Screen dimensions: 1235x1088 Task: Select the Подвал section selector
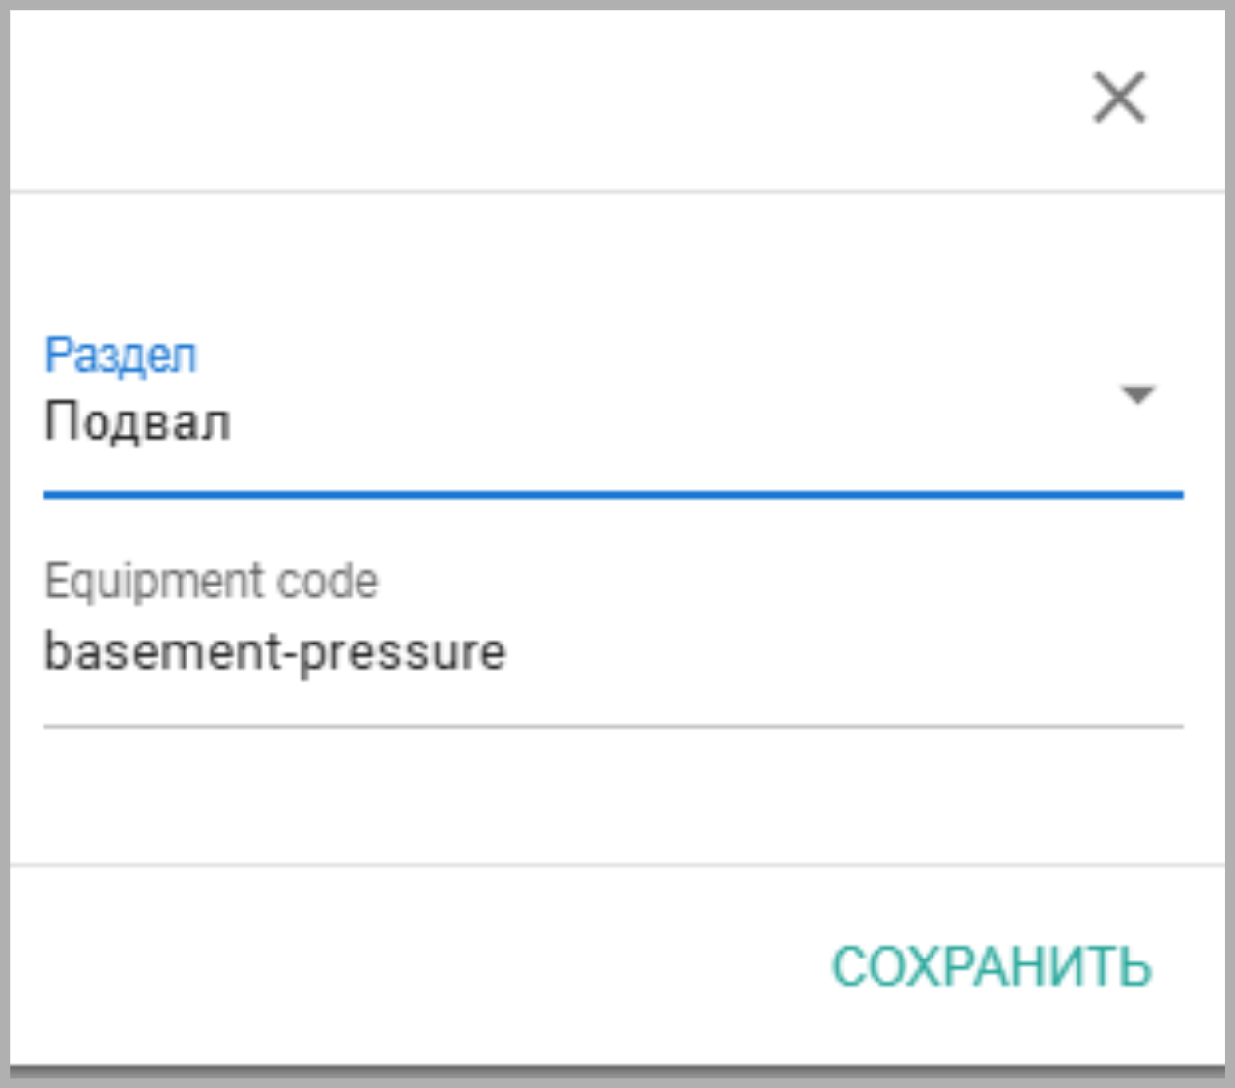[613, 422]
